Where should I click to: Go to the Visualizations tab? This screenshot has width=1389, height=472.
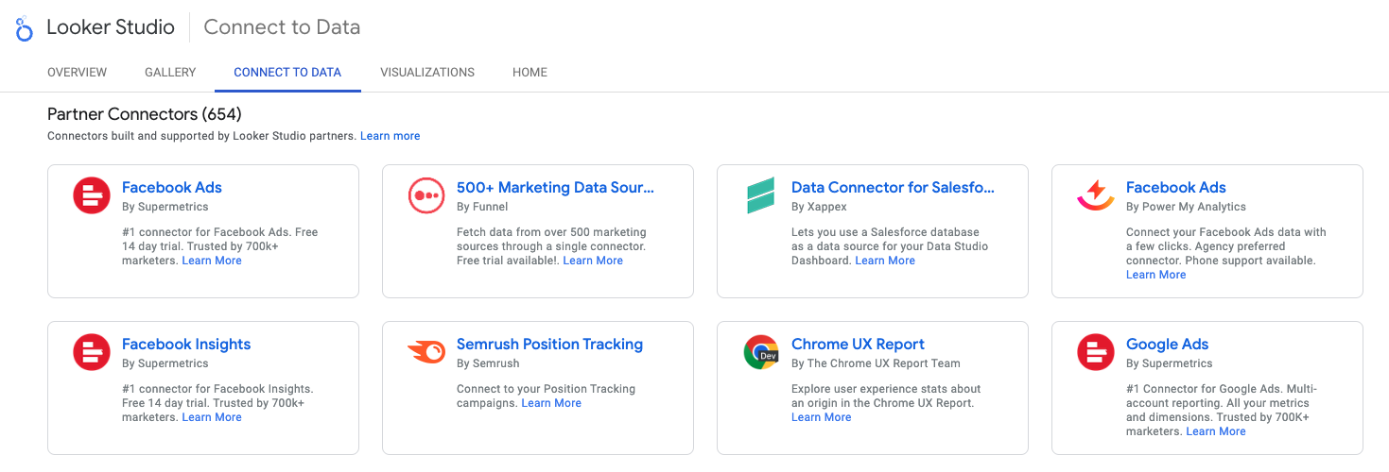[x=427, y=73]
